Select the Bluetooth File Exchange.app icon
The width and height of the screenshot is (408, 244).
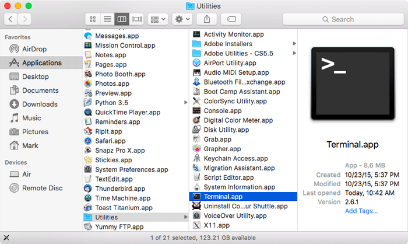click(x=196, y=82)
